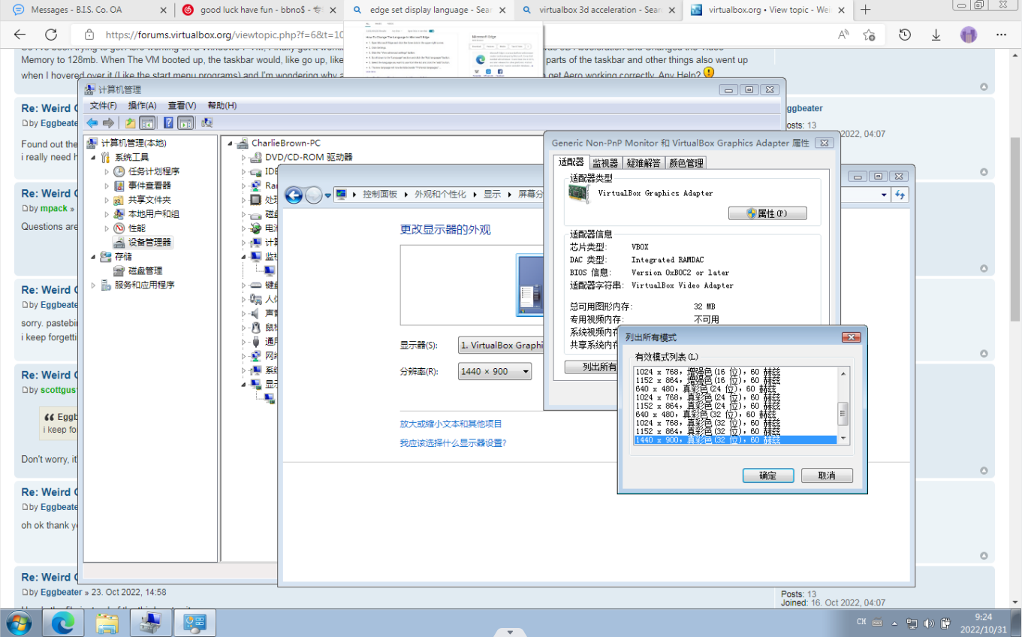Expand DVD/CD-ROM 驱动器 device node
Screen dimensions: 1022x637
(x=243, y=157)
